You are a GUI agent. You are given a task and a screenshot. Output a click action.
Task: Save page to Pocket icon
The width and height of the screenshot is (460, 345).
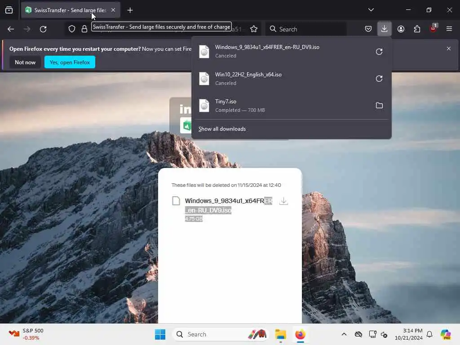point(368,29)
